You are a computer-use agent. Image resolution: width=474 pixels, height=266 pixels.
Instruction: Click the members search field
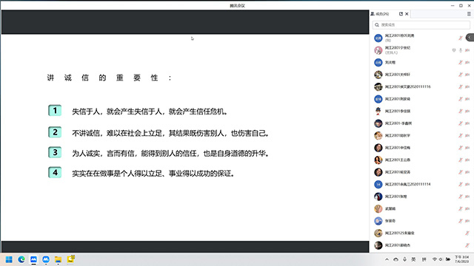point(421,24)
